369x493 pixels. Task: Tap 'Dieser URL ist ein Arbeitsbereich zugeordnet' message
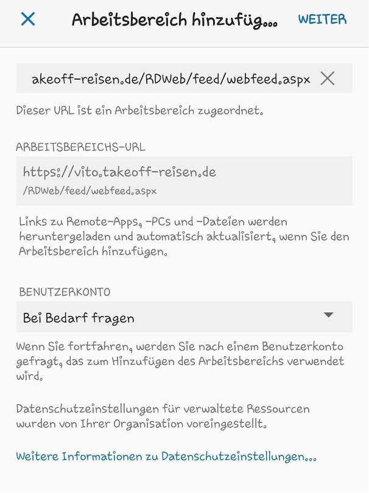(139, 111)
